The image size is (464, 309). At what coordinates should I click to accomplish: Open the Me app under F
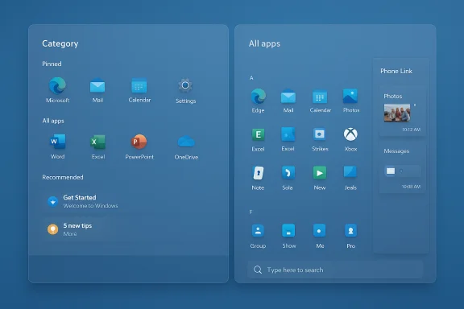pyautogui.click(x=319, y=231)
